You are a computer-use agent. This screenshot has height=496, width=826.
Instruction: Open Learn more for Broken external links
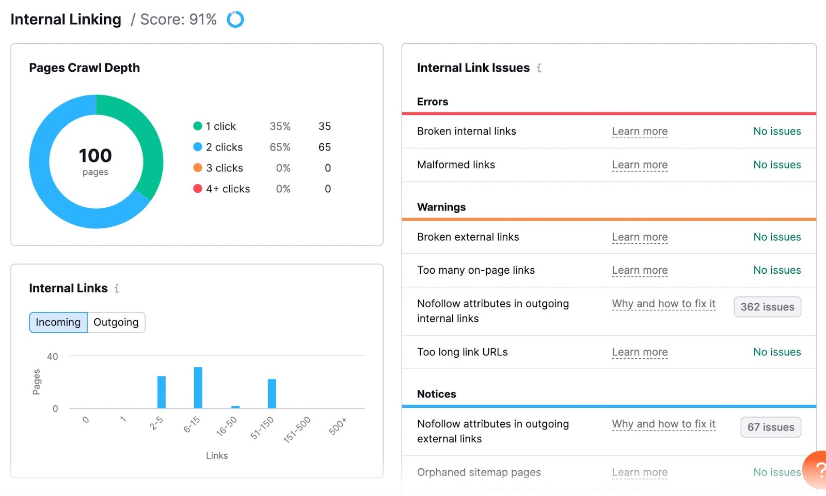pos(640,237)
